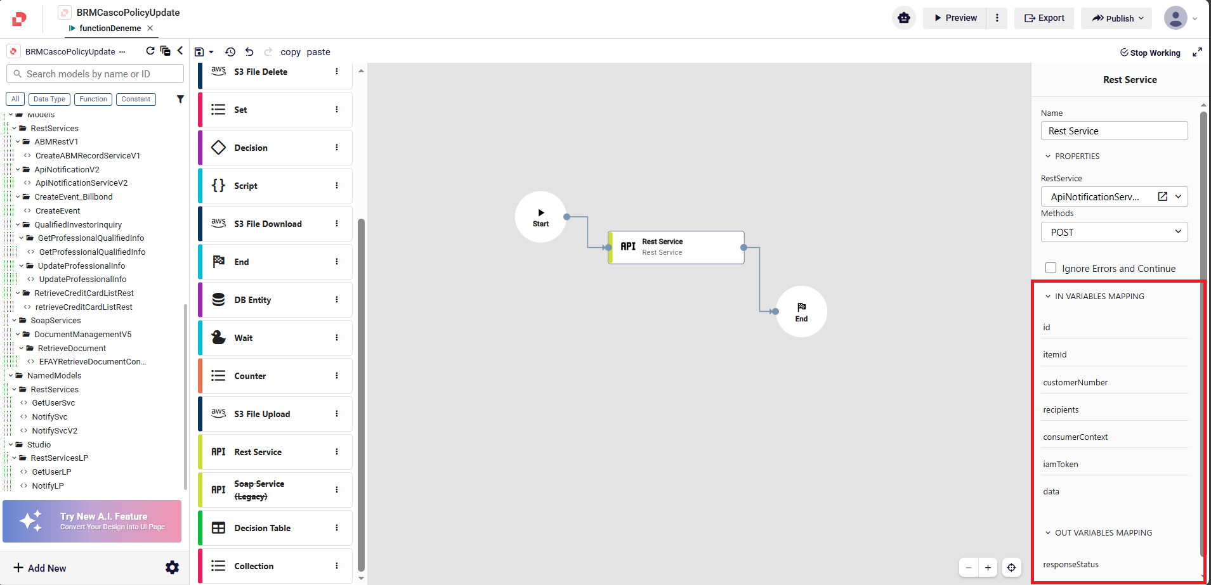
Task: Open the NotifySvcV2 tree item
Action: coord(55,430)
